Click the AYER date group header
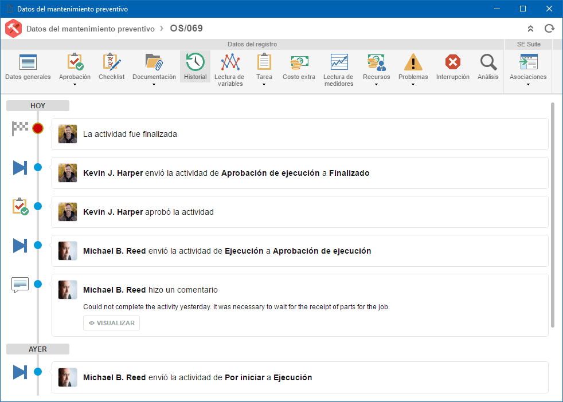This screenshot has width=563, height=402. coord(38,349)
